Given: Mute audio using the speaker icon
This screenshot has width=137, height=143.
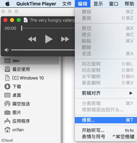Looking at the screenshot, I should tap(7, 50).
